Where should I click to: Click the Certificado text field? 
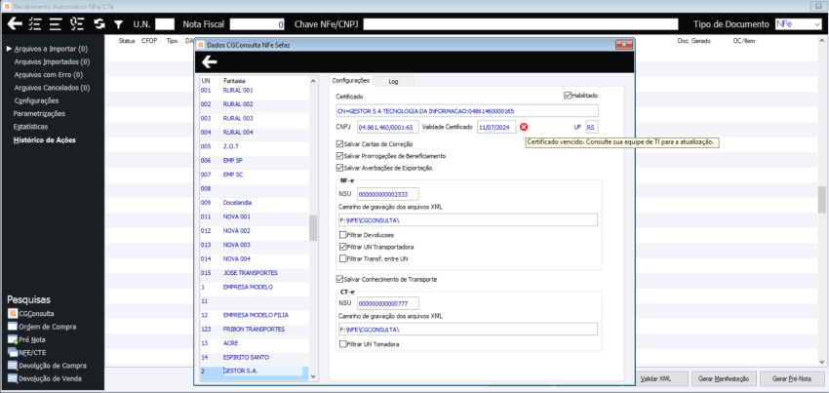(x=467, y=110)
